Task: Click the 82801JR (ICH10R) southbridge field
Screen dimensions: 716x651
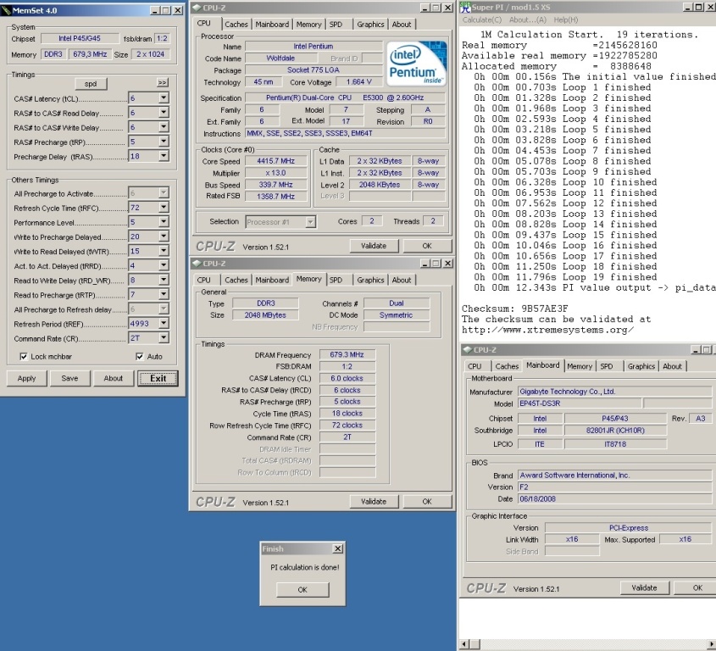Action: [x=615, y=431]
